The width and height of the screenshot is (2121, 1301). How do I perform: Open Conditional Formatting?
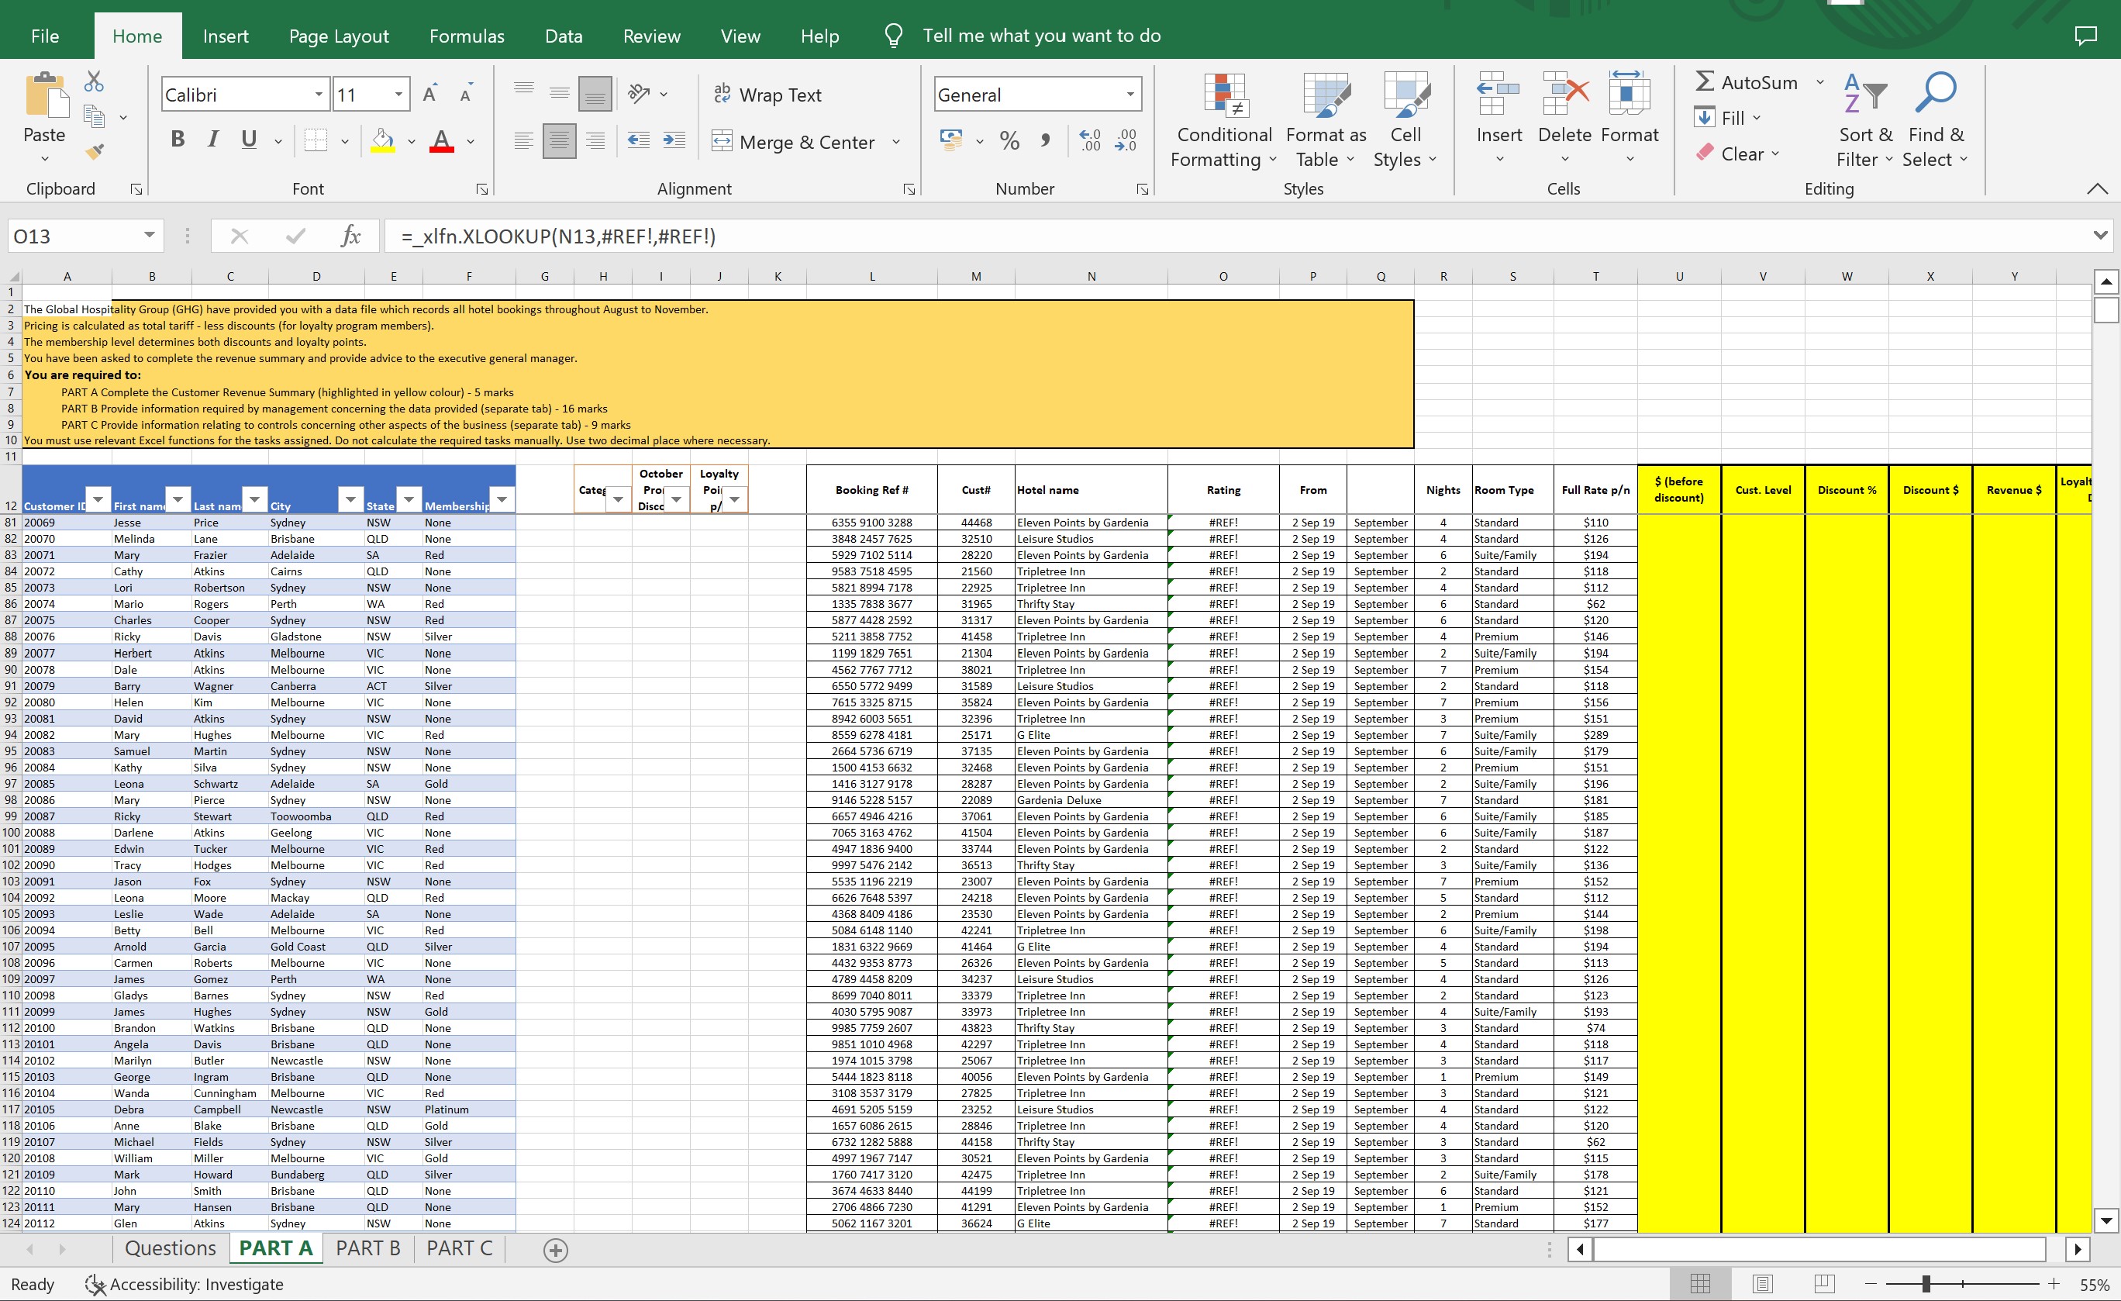1223,120
